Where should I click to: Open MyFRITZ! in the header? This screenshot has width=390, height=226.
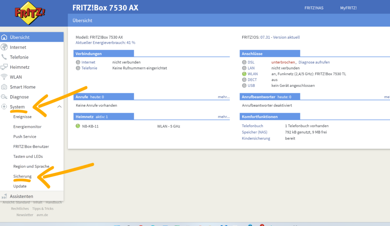(x=348, y=8)
